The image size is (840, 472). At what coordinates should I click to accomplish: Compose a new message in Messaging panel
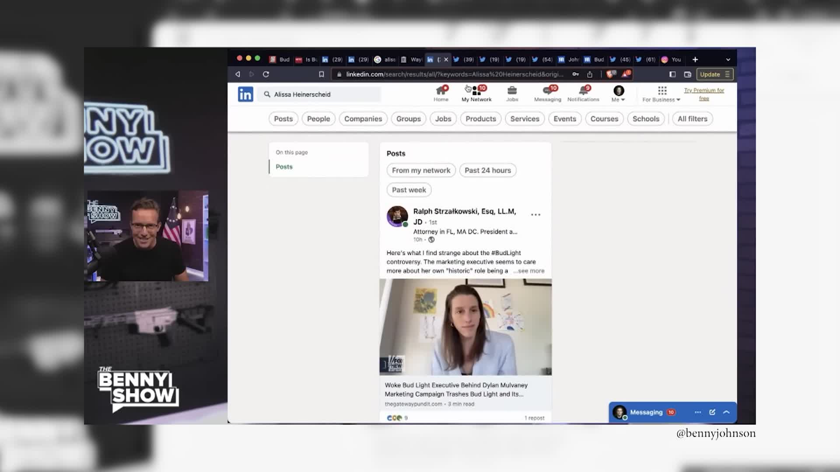point(712,412)
